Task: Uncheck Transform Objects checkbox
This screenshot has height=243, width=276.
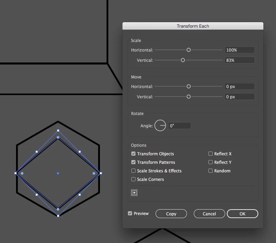Action: coord(133,154)
